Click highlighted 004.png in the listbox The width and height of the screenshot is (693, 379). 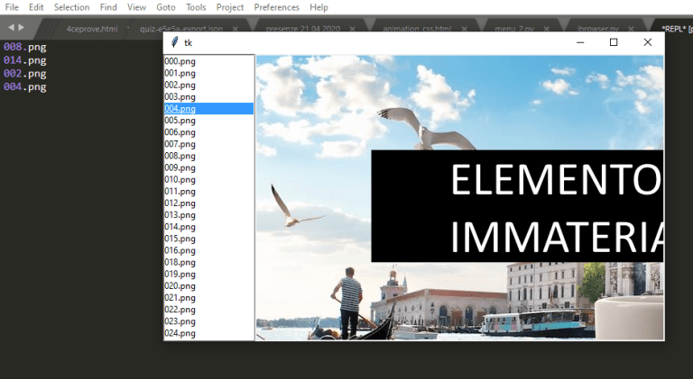click(208, 108)
